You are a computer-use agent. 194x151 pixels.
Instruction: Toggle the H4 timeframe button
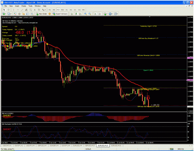point(71,10)
